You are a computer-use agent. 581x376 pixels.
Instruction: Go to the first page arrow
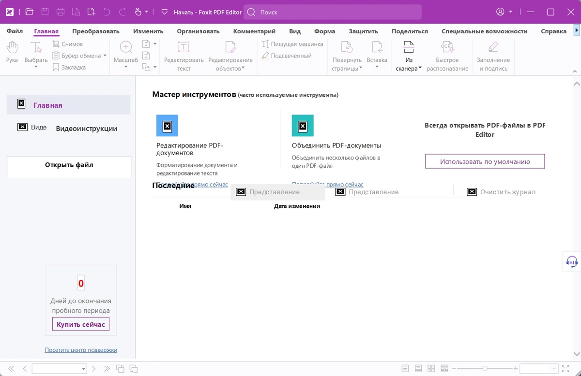coord(11,369)
